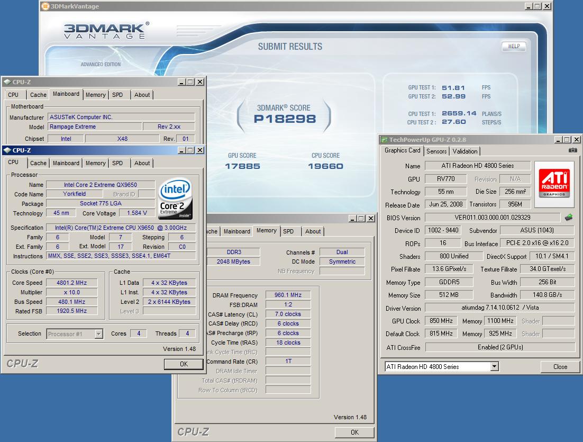This screenshot has width=583, height=442.
Task: Click the Close button in GPU-Z
Action: click(x=560, y=367)
